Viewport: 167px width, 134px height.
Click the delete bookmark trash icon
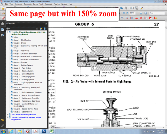[37, 28]
